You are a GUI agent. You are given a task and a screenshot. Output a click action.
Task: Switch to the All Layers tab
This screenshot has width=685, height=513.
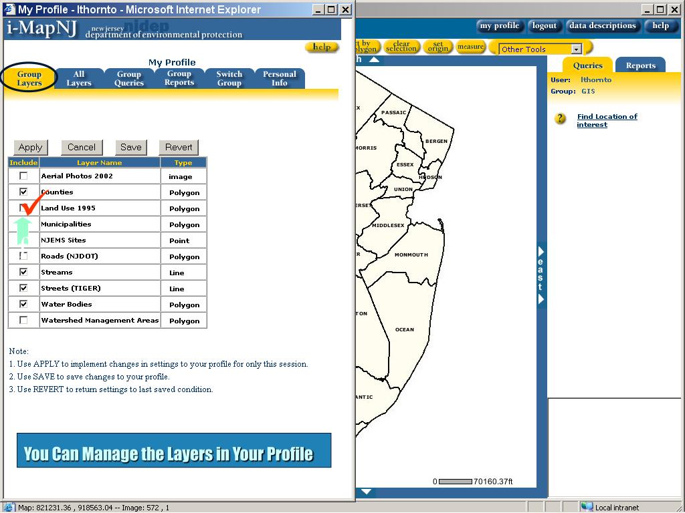79,79
